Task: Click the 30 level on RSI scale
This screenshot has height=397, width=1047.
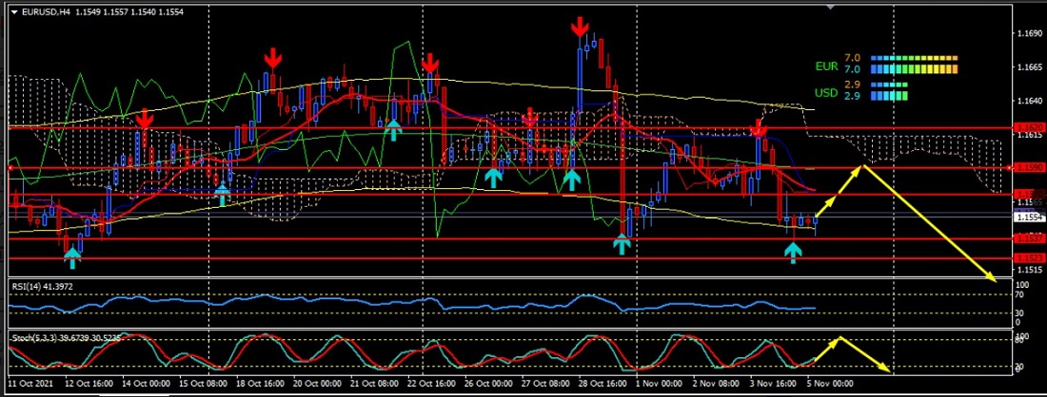Action: tap(1019, 312)
